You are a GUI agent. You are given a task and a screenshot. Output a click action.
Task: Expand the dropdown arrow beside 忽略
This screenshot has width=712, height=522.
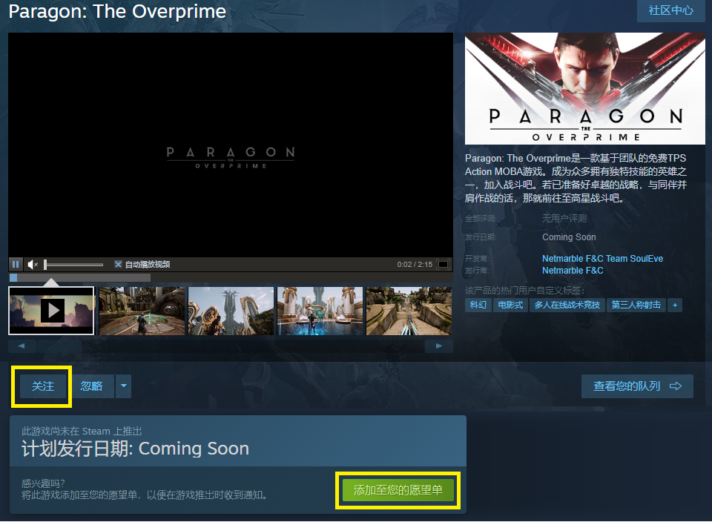(124, 386)
